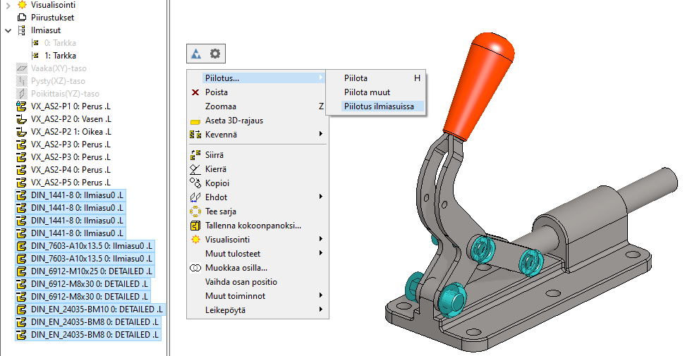
Task: Collapse the Ilmiasut tree node
Action: click(8, 30)
